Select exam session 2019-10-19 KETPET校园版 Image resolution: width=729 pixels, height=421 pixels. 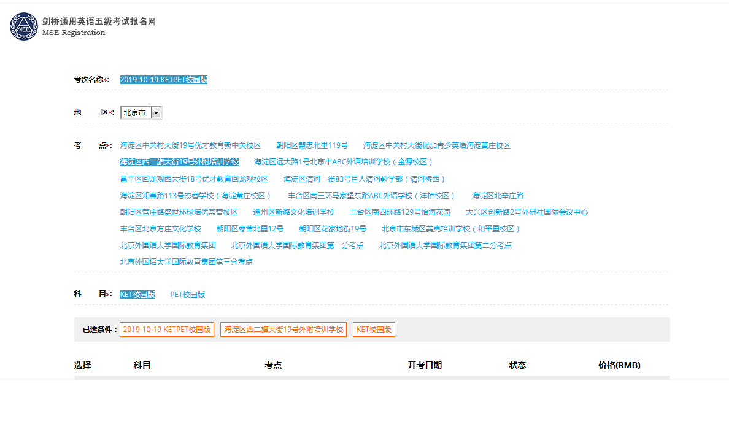[x=164, y=80]
